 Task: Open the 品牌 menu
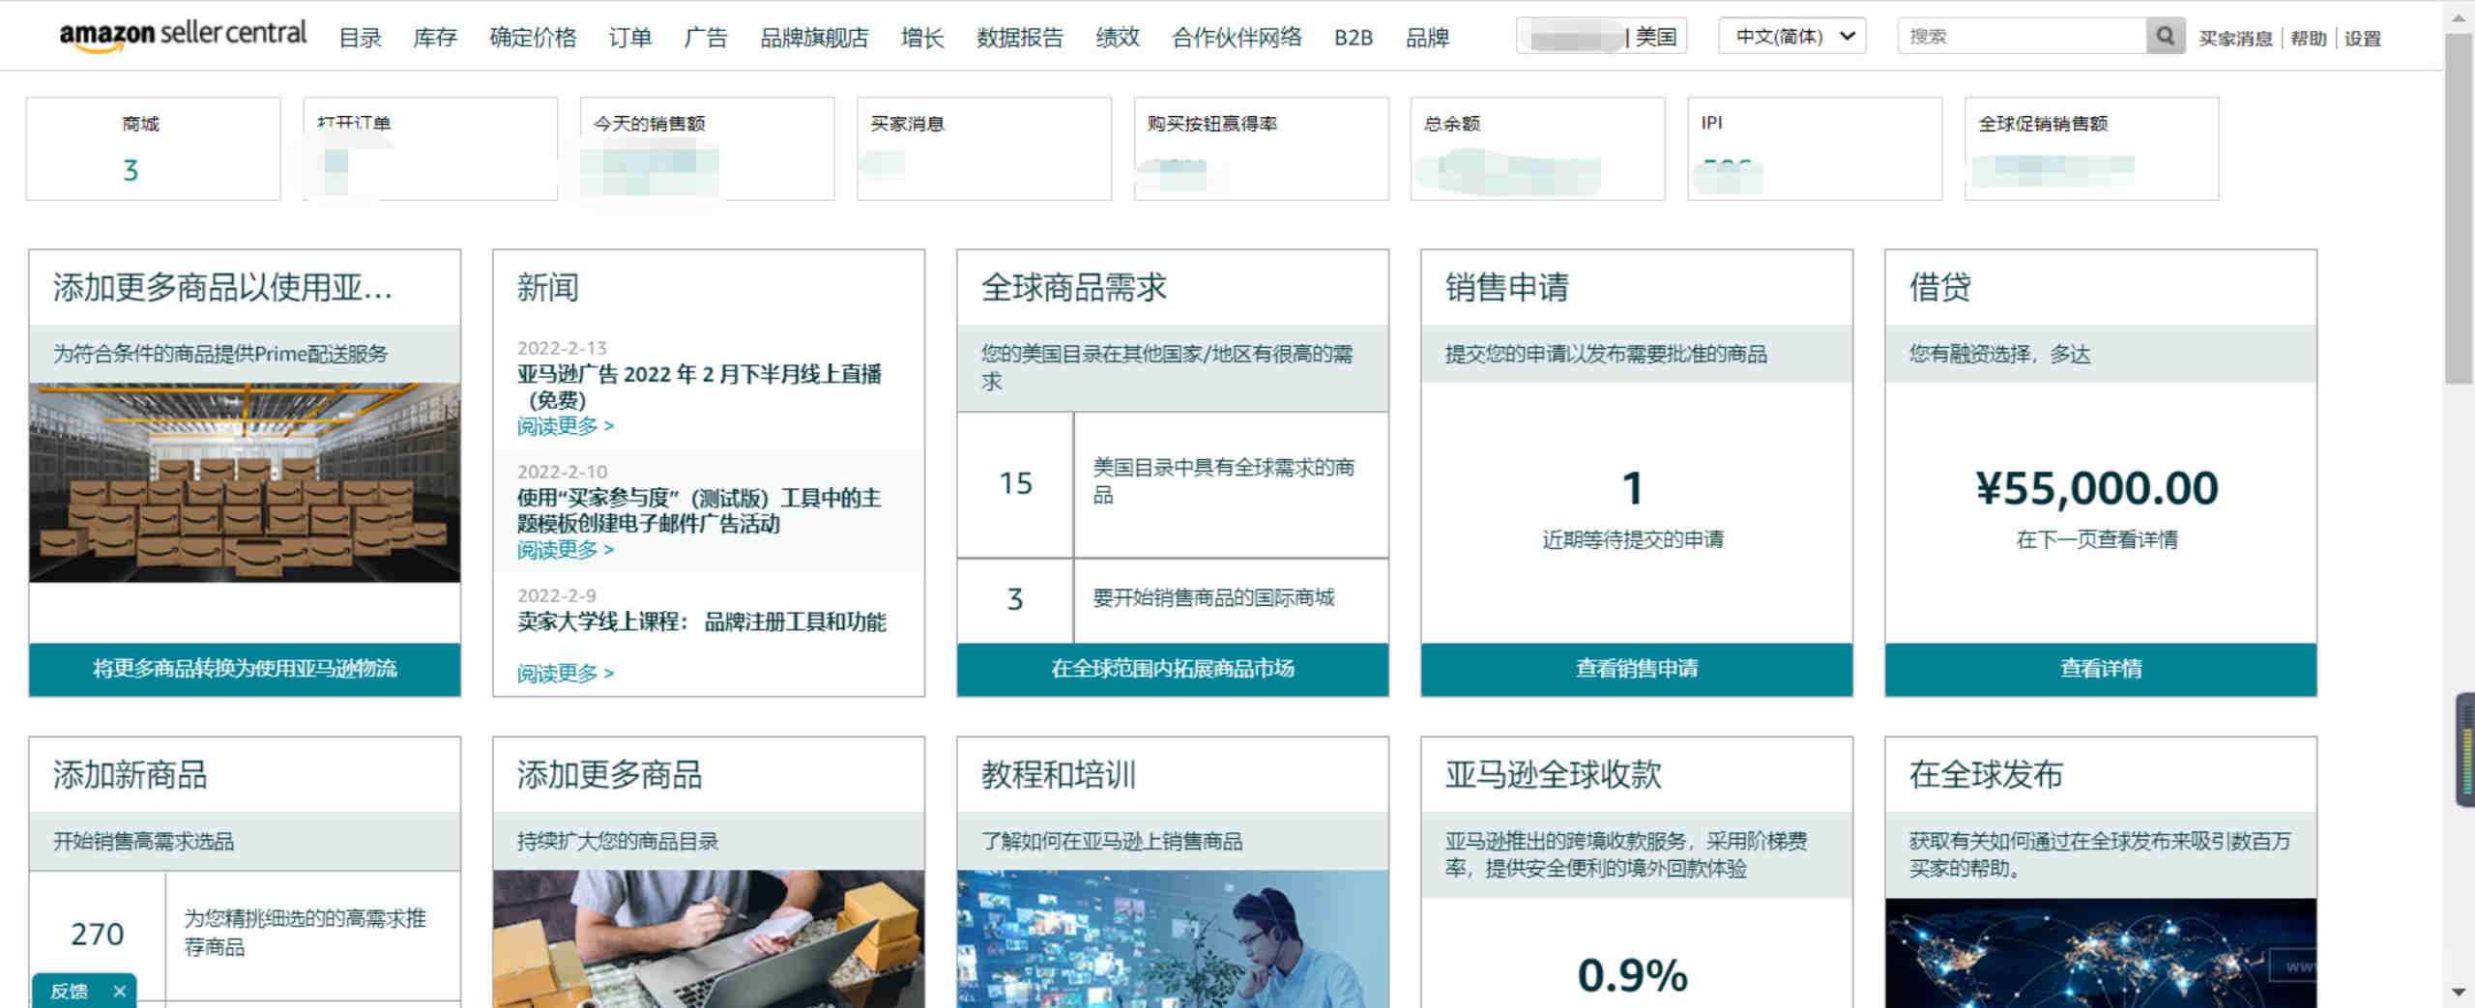(x=1427, y=37)
